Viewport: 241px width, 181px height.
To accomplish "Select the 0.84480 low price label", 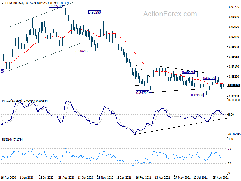I will (197, 95).
